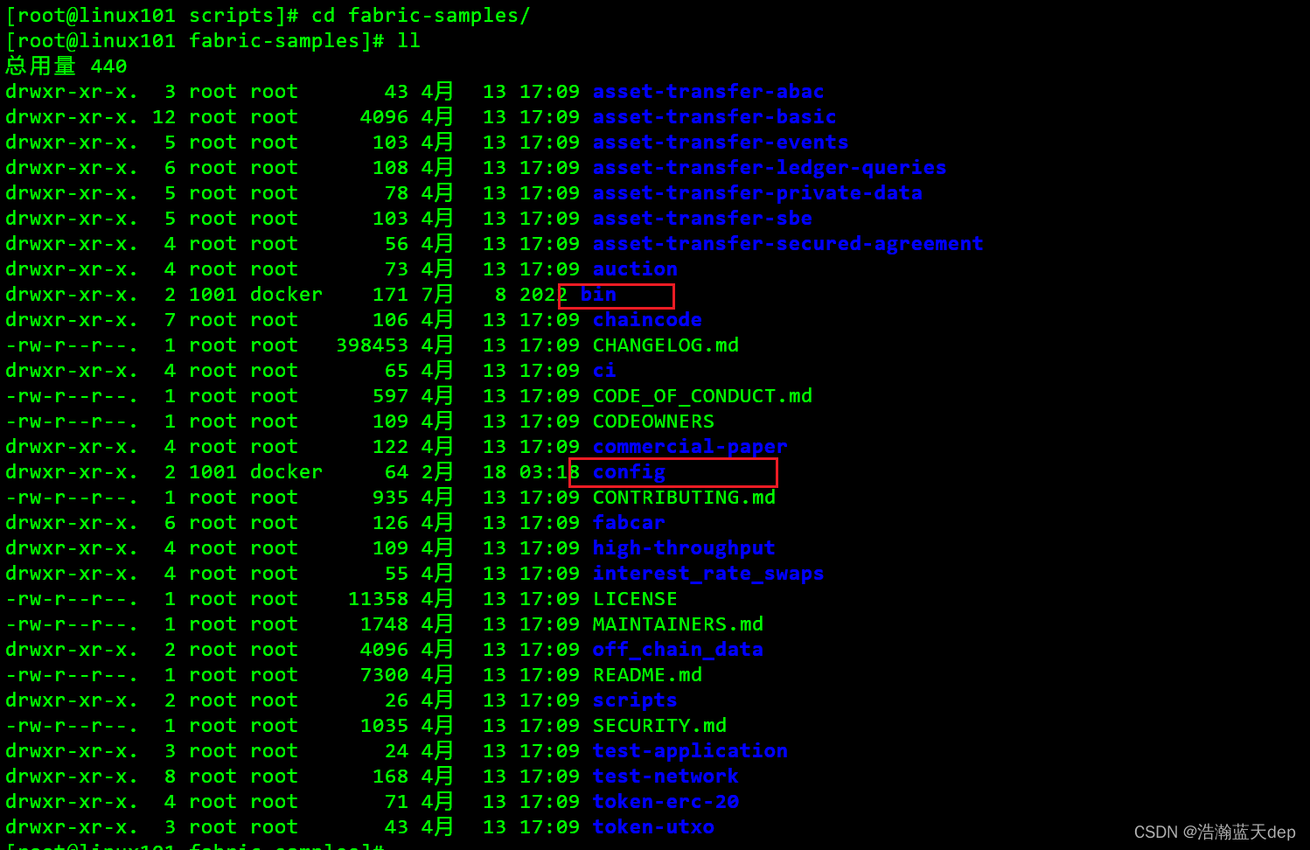This screenshot has width=1310, height=850.
Task: Click the chaincode directory name
Action: [647, 320]
